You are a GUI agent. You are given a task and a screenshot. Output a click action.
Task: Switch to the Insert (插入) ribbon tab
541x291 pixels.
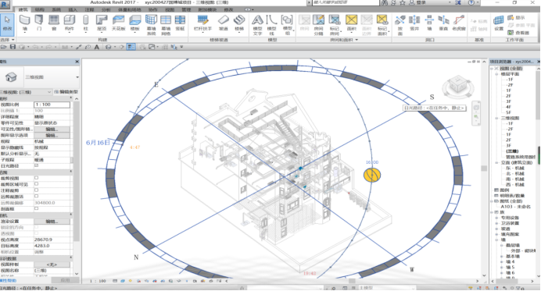pyautogui.click(x=73, y=9)
